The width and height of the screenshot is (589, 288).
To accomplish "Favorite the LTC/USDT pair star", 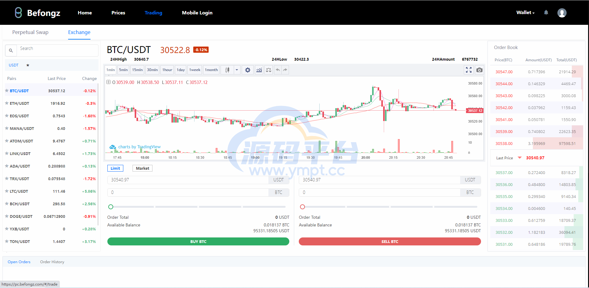I will pos(7,191).
